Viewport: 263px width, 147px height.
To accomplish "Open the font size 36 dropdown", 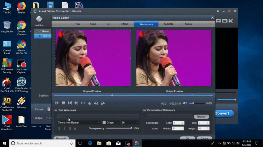I will [130, 122].
